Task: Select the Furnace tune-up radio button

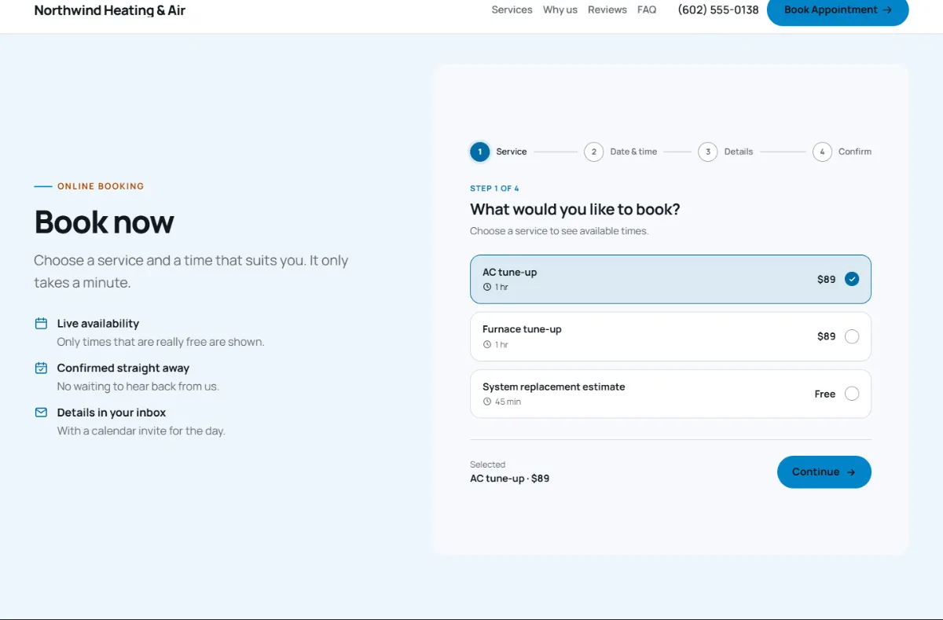Action: 852,336
